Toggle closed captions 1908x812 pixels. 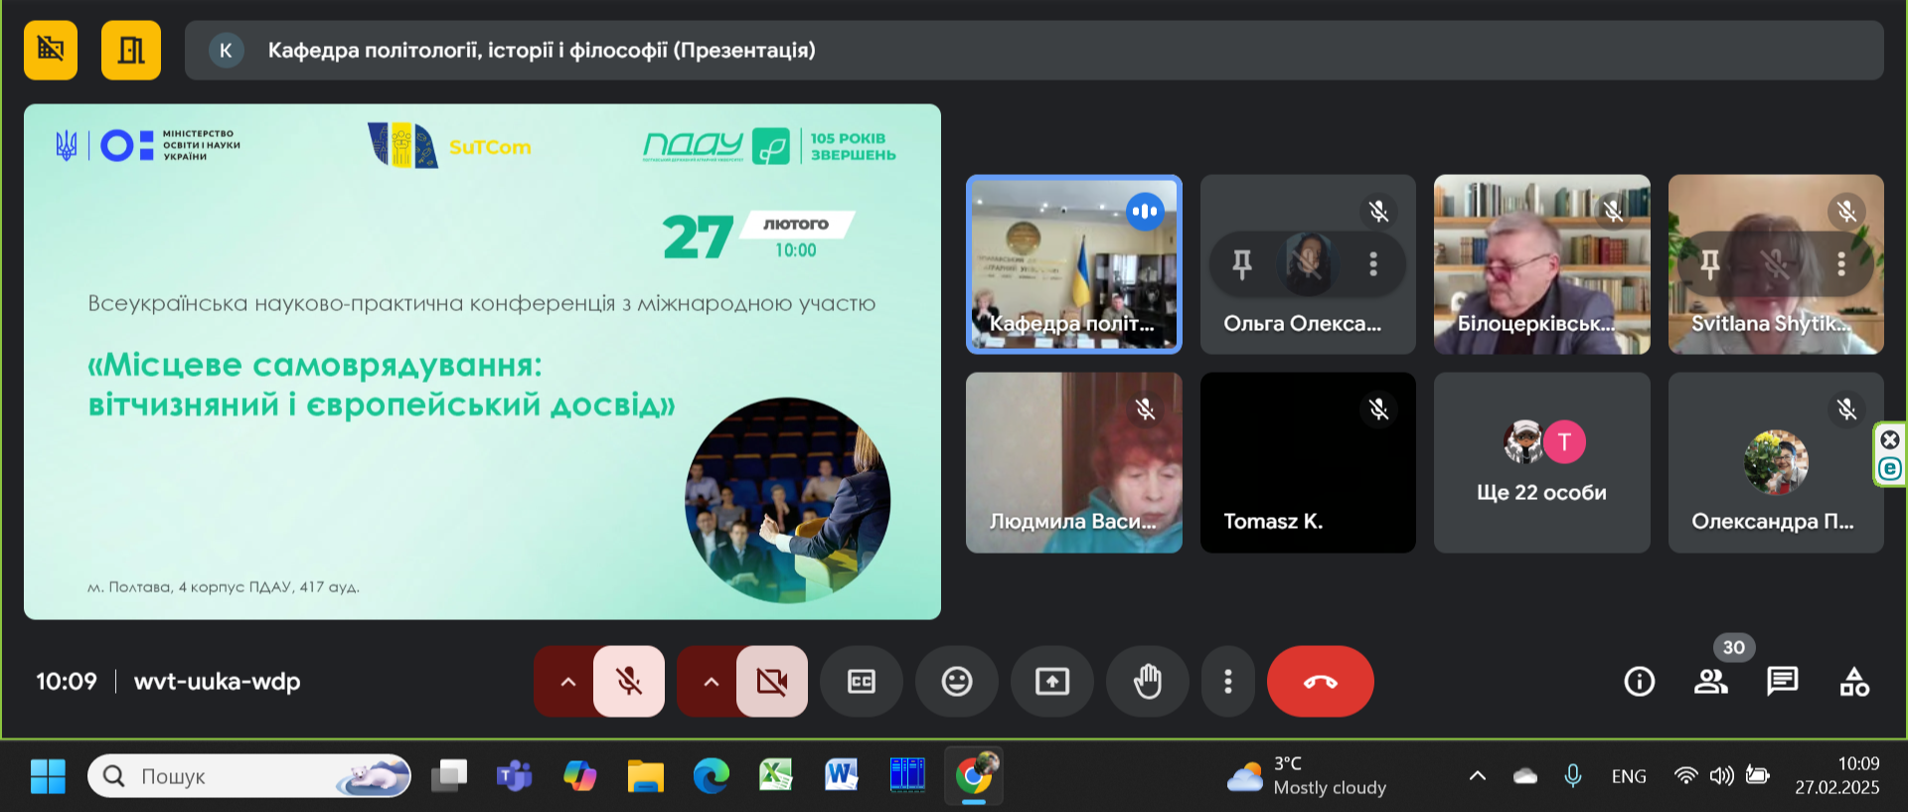point(861,682)
